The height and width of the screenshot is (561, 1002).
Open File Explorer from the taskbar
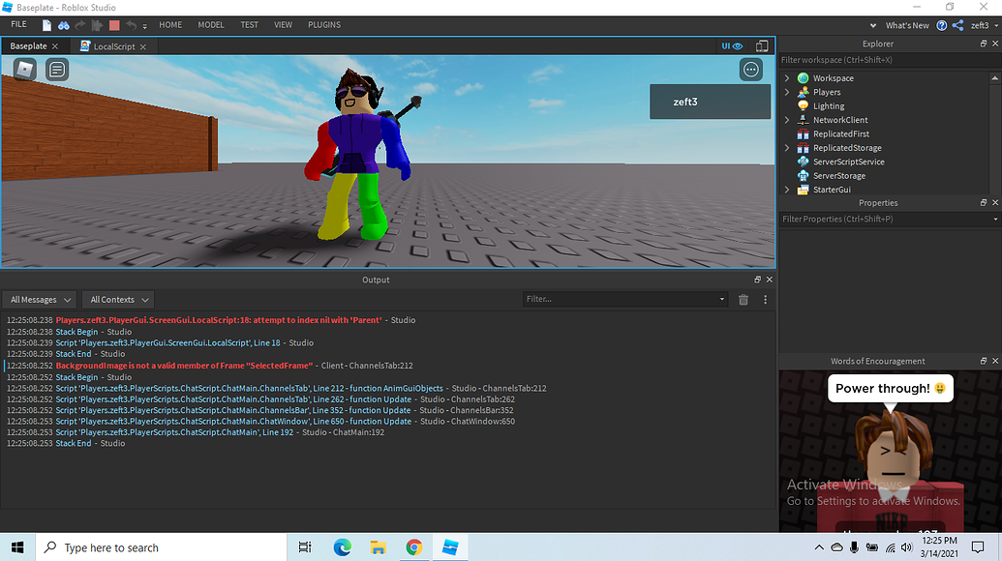point(378,547)
